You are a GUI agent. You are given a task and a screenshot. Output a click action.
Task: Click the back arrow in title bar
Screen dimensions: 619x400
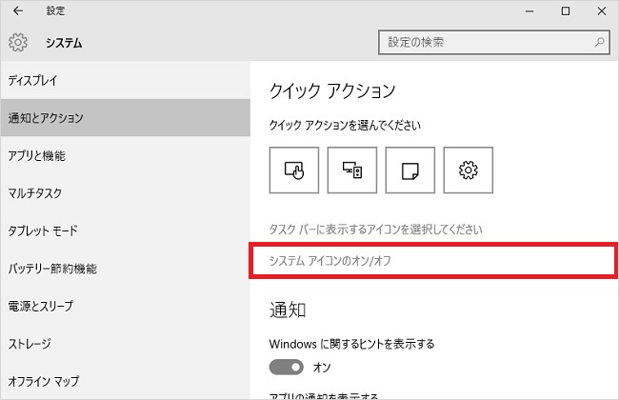[18, 11]
